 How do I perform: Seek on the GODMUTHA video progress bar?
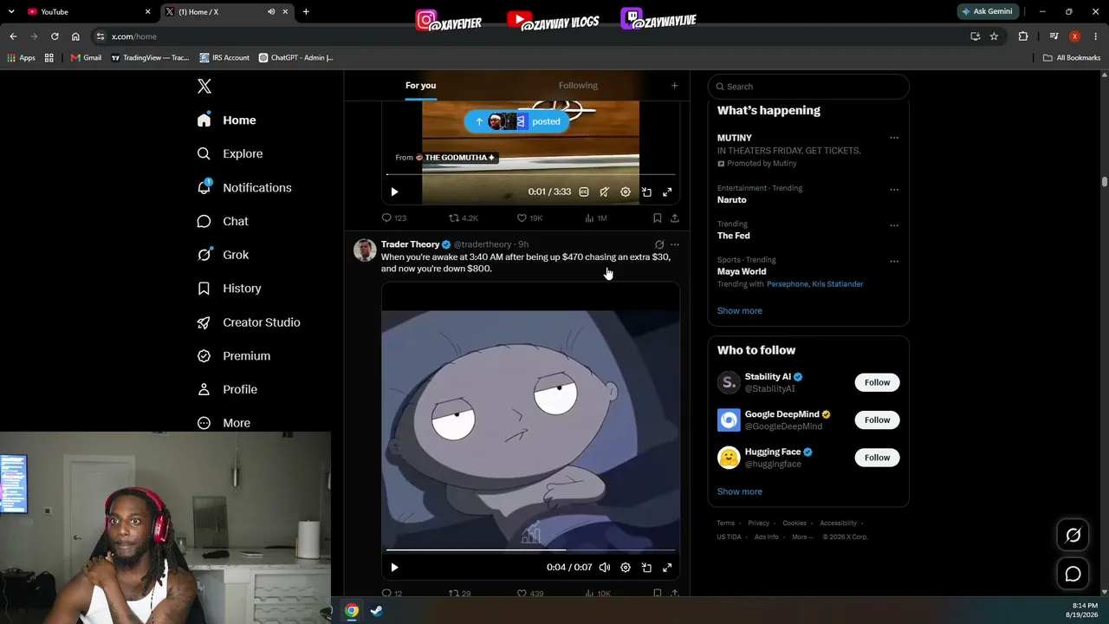[x=530, y=174]
